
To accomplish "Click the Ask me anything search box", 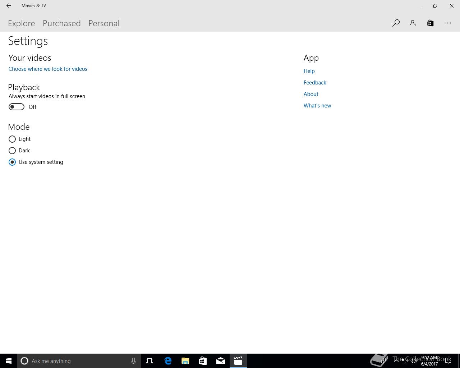I will 79,361.
